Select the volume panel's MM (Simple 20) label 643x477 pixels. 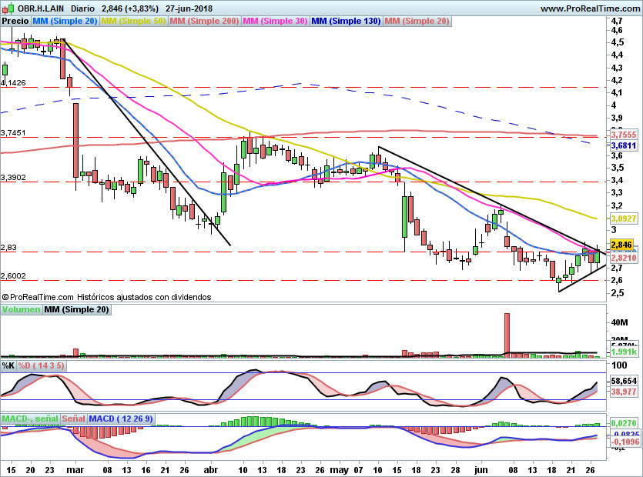click(75, 309)
